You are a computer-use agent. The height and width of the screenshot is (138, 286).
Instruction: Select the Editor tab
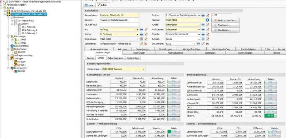103,5
